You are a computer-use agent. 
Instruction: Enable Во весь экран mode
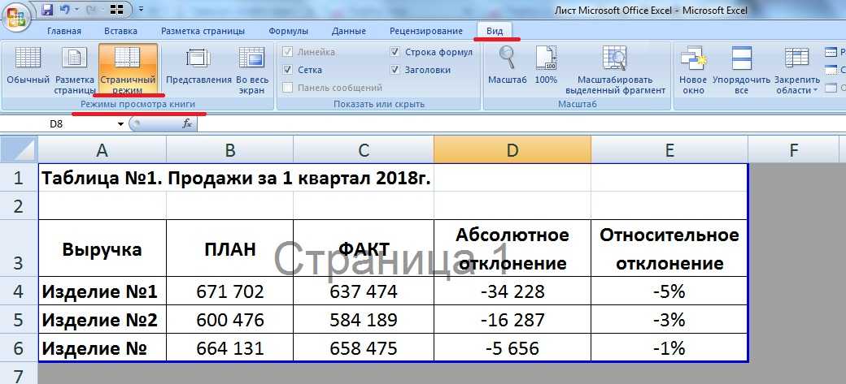252,70
